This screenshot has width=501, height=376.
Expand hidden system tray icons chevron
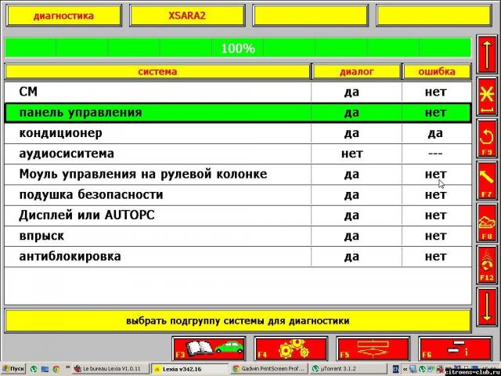pos(405,369)
